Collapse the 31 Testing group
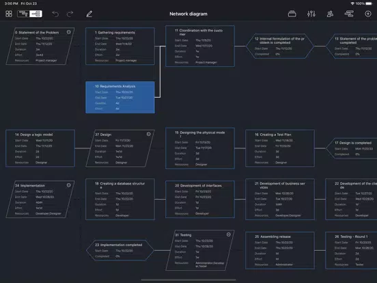 pos(228,234)
